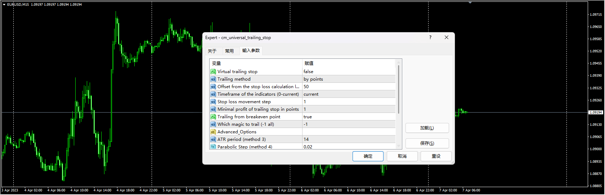Select the Parabolic Step (method 4) text
Viewport: 605px width, 195px height.
pos(245,147)
